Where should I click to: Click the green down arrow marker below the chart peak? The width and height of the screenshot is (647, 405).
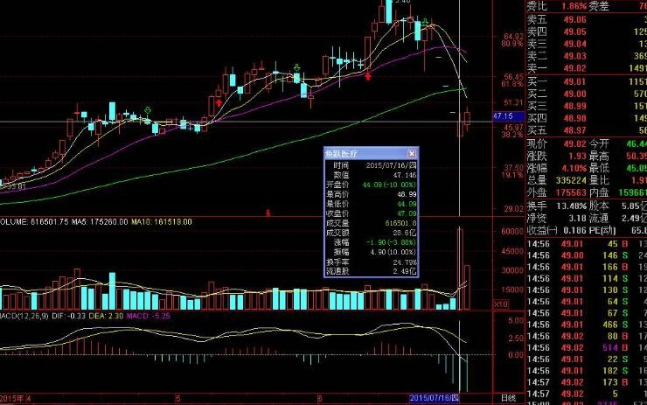coord(425,21)
